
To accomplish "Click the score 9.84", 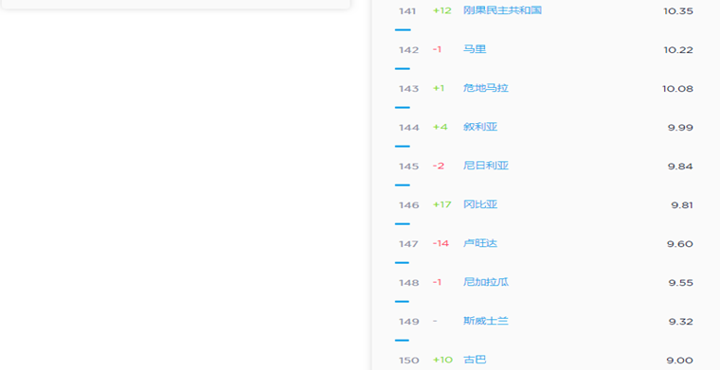I will pyautogui.click(x=680, y=167).
